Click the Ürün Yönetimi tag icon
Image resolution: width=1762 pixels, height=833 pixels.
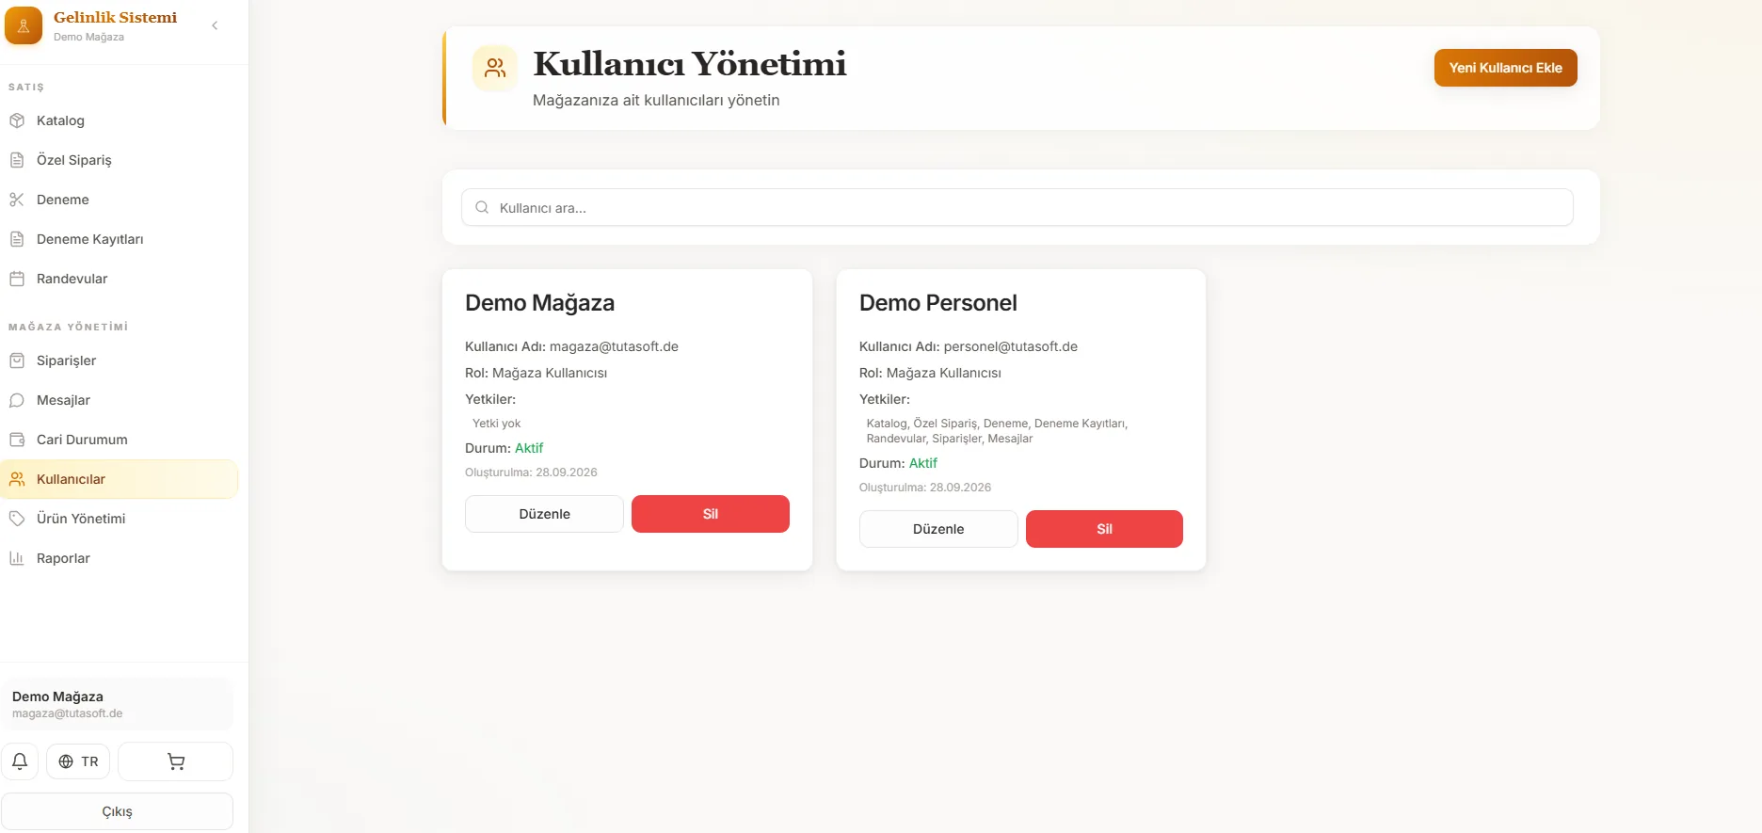coord(17,519)
